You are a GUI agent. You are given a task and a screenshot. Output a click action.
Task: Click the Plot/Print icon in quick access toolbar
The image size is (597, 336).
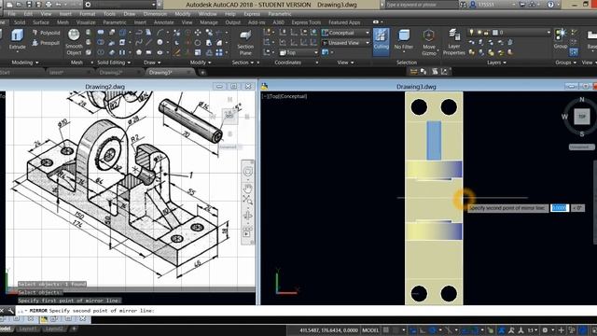click(x=49, y=5)
